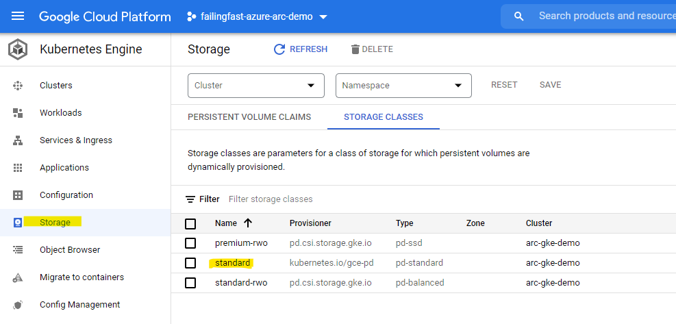This screenshot has width=676, height=324.
Task: Click arc-gke-demo in the premium-rwo row
Action: (553, 243)
